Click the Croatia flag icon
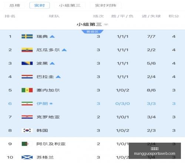The height and width of the screenshot is (163, 185). click(27, 117)
